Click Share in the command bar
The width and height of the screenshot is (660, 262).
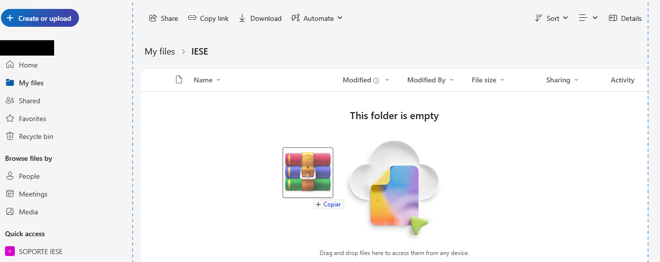coord(163,18)
